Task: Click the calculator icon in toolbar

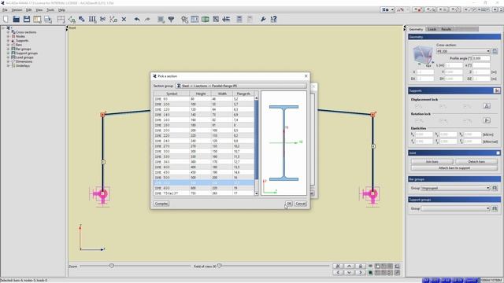Action: tap(239, 19)
